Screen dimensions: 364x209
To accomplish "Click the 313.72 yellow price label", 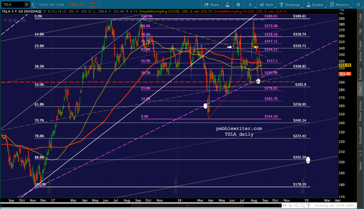I will coord(345,65).
